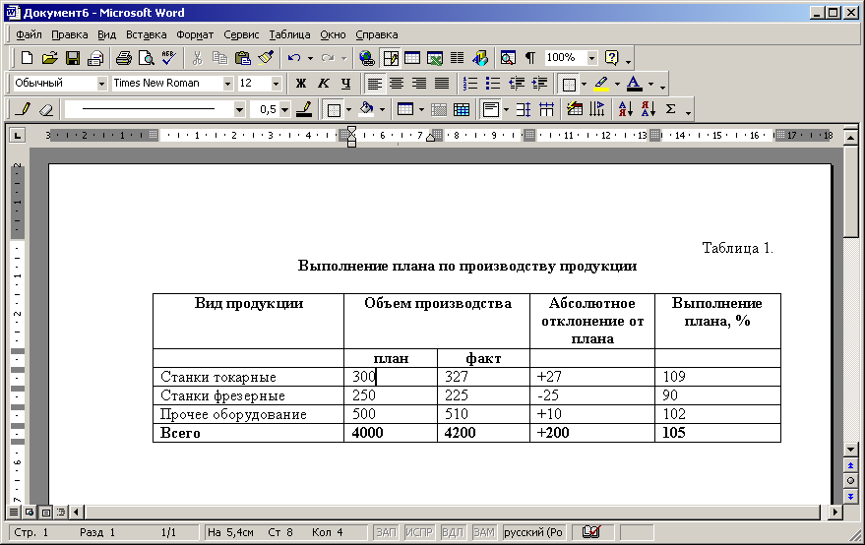Apply the yellow highlight color
Screen dimensions: 865x545
[601, 84]
